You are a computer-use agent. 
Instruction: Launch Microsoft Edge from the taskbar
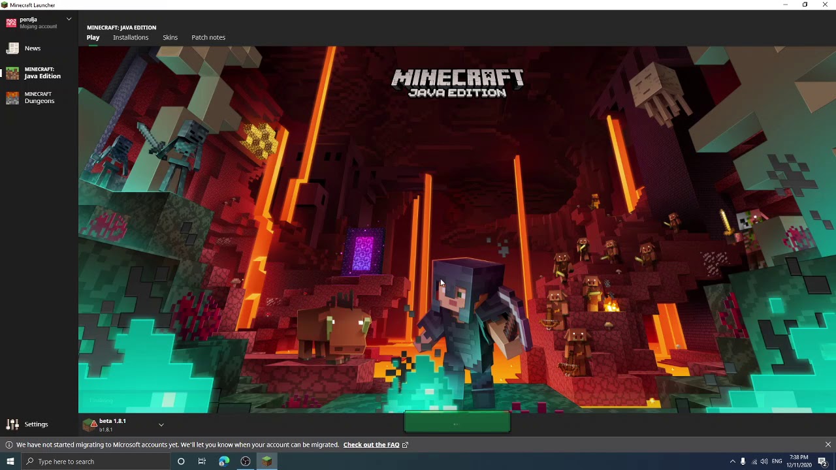(x=224, y=462)
